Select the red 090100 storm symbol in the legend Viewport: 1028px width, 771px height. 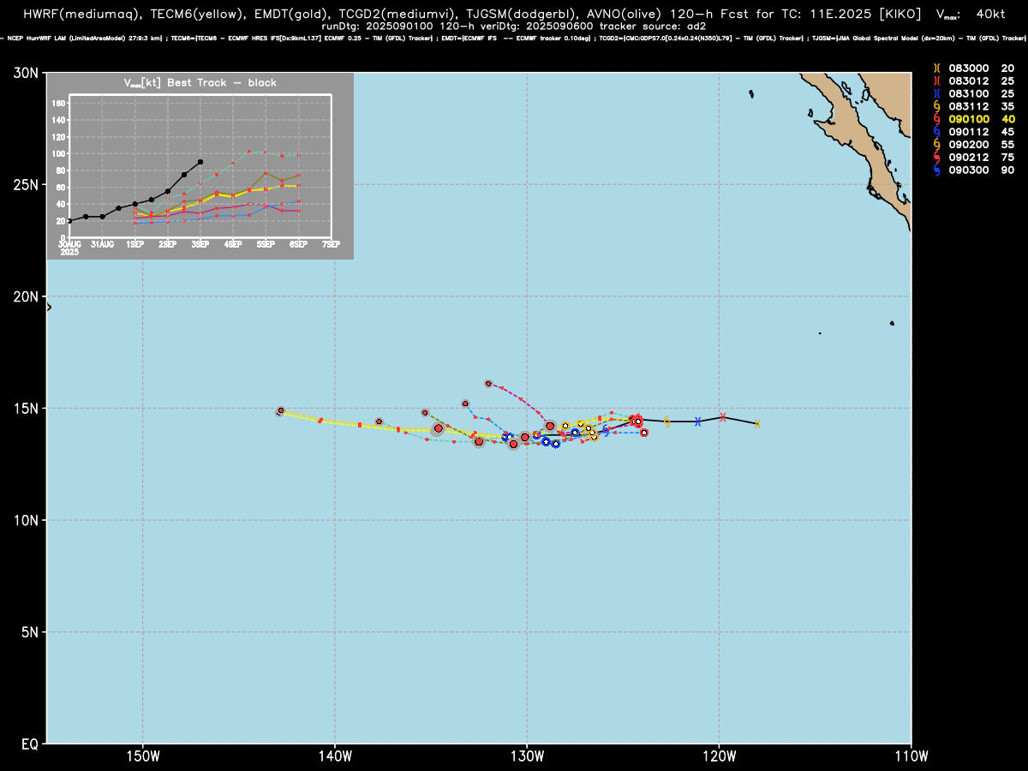[x=936, y=118]
